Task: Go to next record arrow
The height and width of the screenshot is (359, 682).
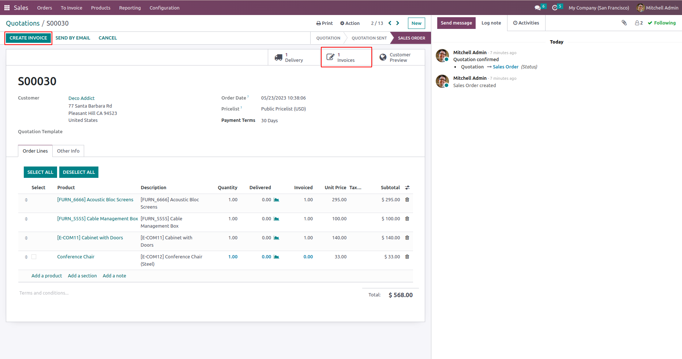Action: point(398,23)
